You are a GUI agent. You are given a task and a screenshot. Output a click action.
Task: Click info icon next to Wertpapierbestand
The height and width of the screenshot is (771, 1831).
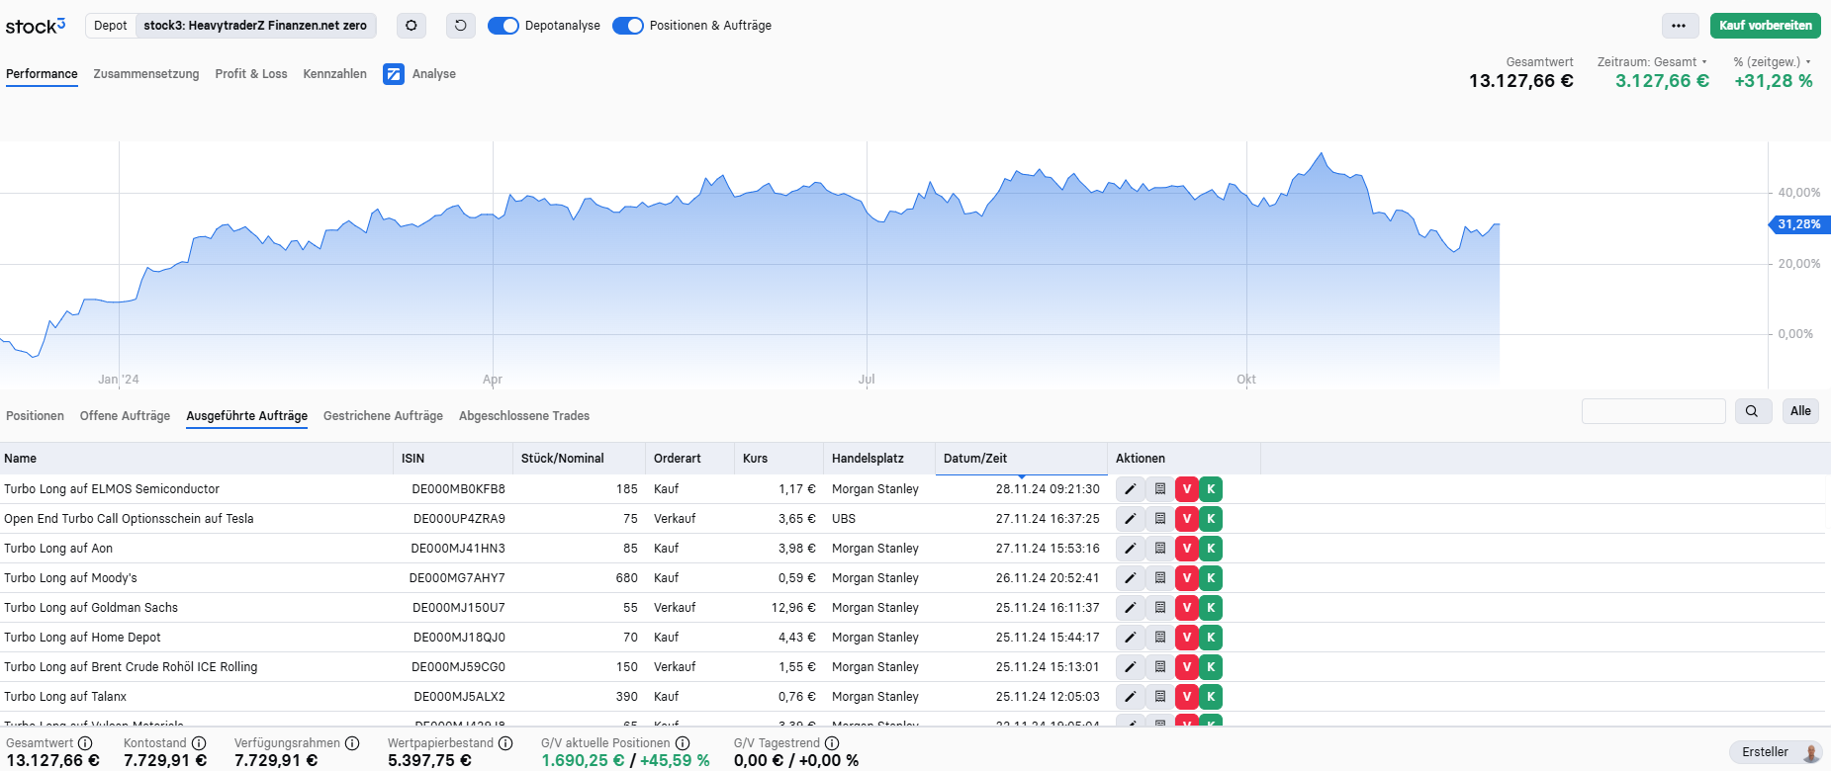[x=505, y=743]
